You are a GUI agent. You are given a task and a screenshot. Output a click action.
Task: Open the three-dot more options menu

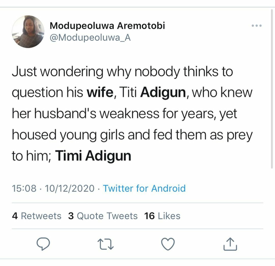pyautogui.click(x=256, y=26)
